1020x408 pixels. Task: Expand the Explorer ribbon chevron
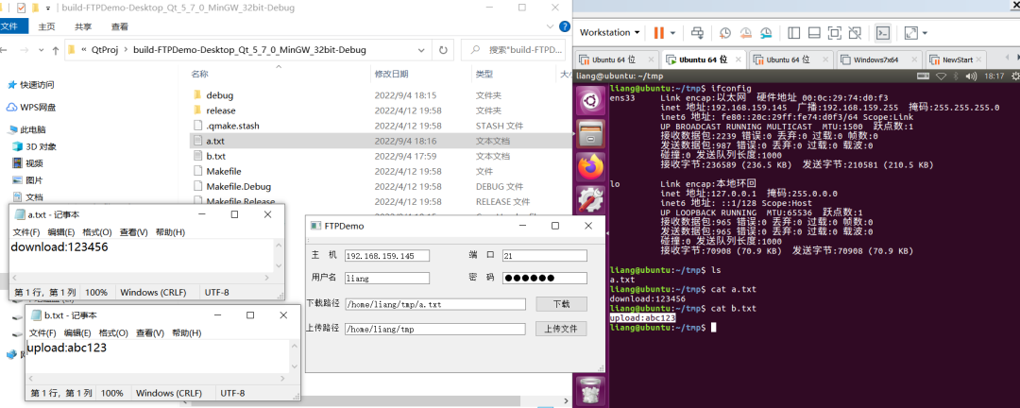[x=550, y=26]
